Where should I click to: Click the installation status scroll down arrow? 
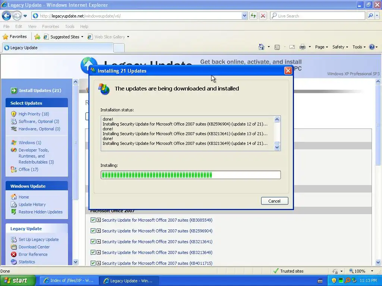[277, 147]
